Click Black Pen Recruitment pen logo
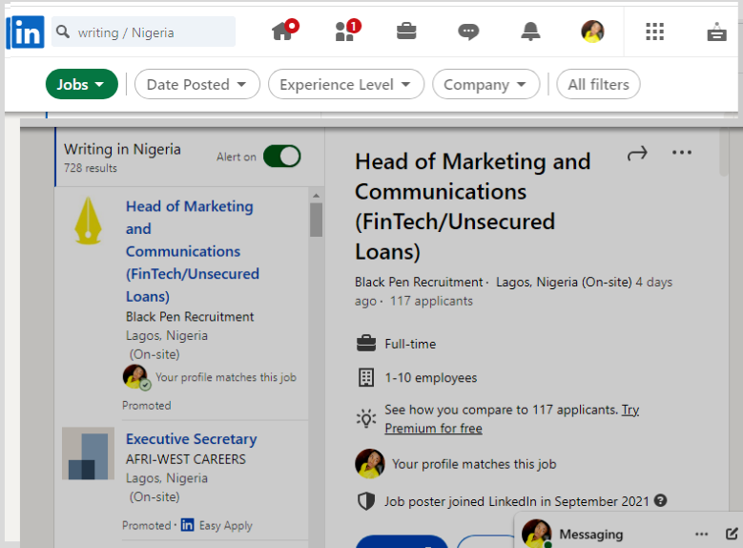Image resolution: width=743 pixels, height=548 pixels. (x=88, y=221)
